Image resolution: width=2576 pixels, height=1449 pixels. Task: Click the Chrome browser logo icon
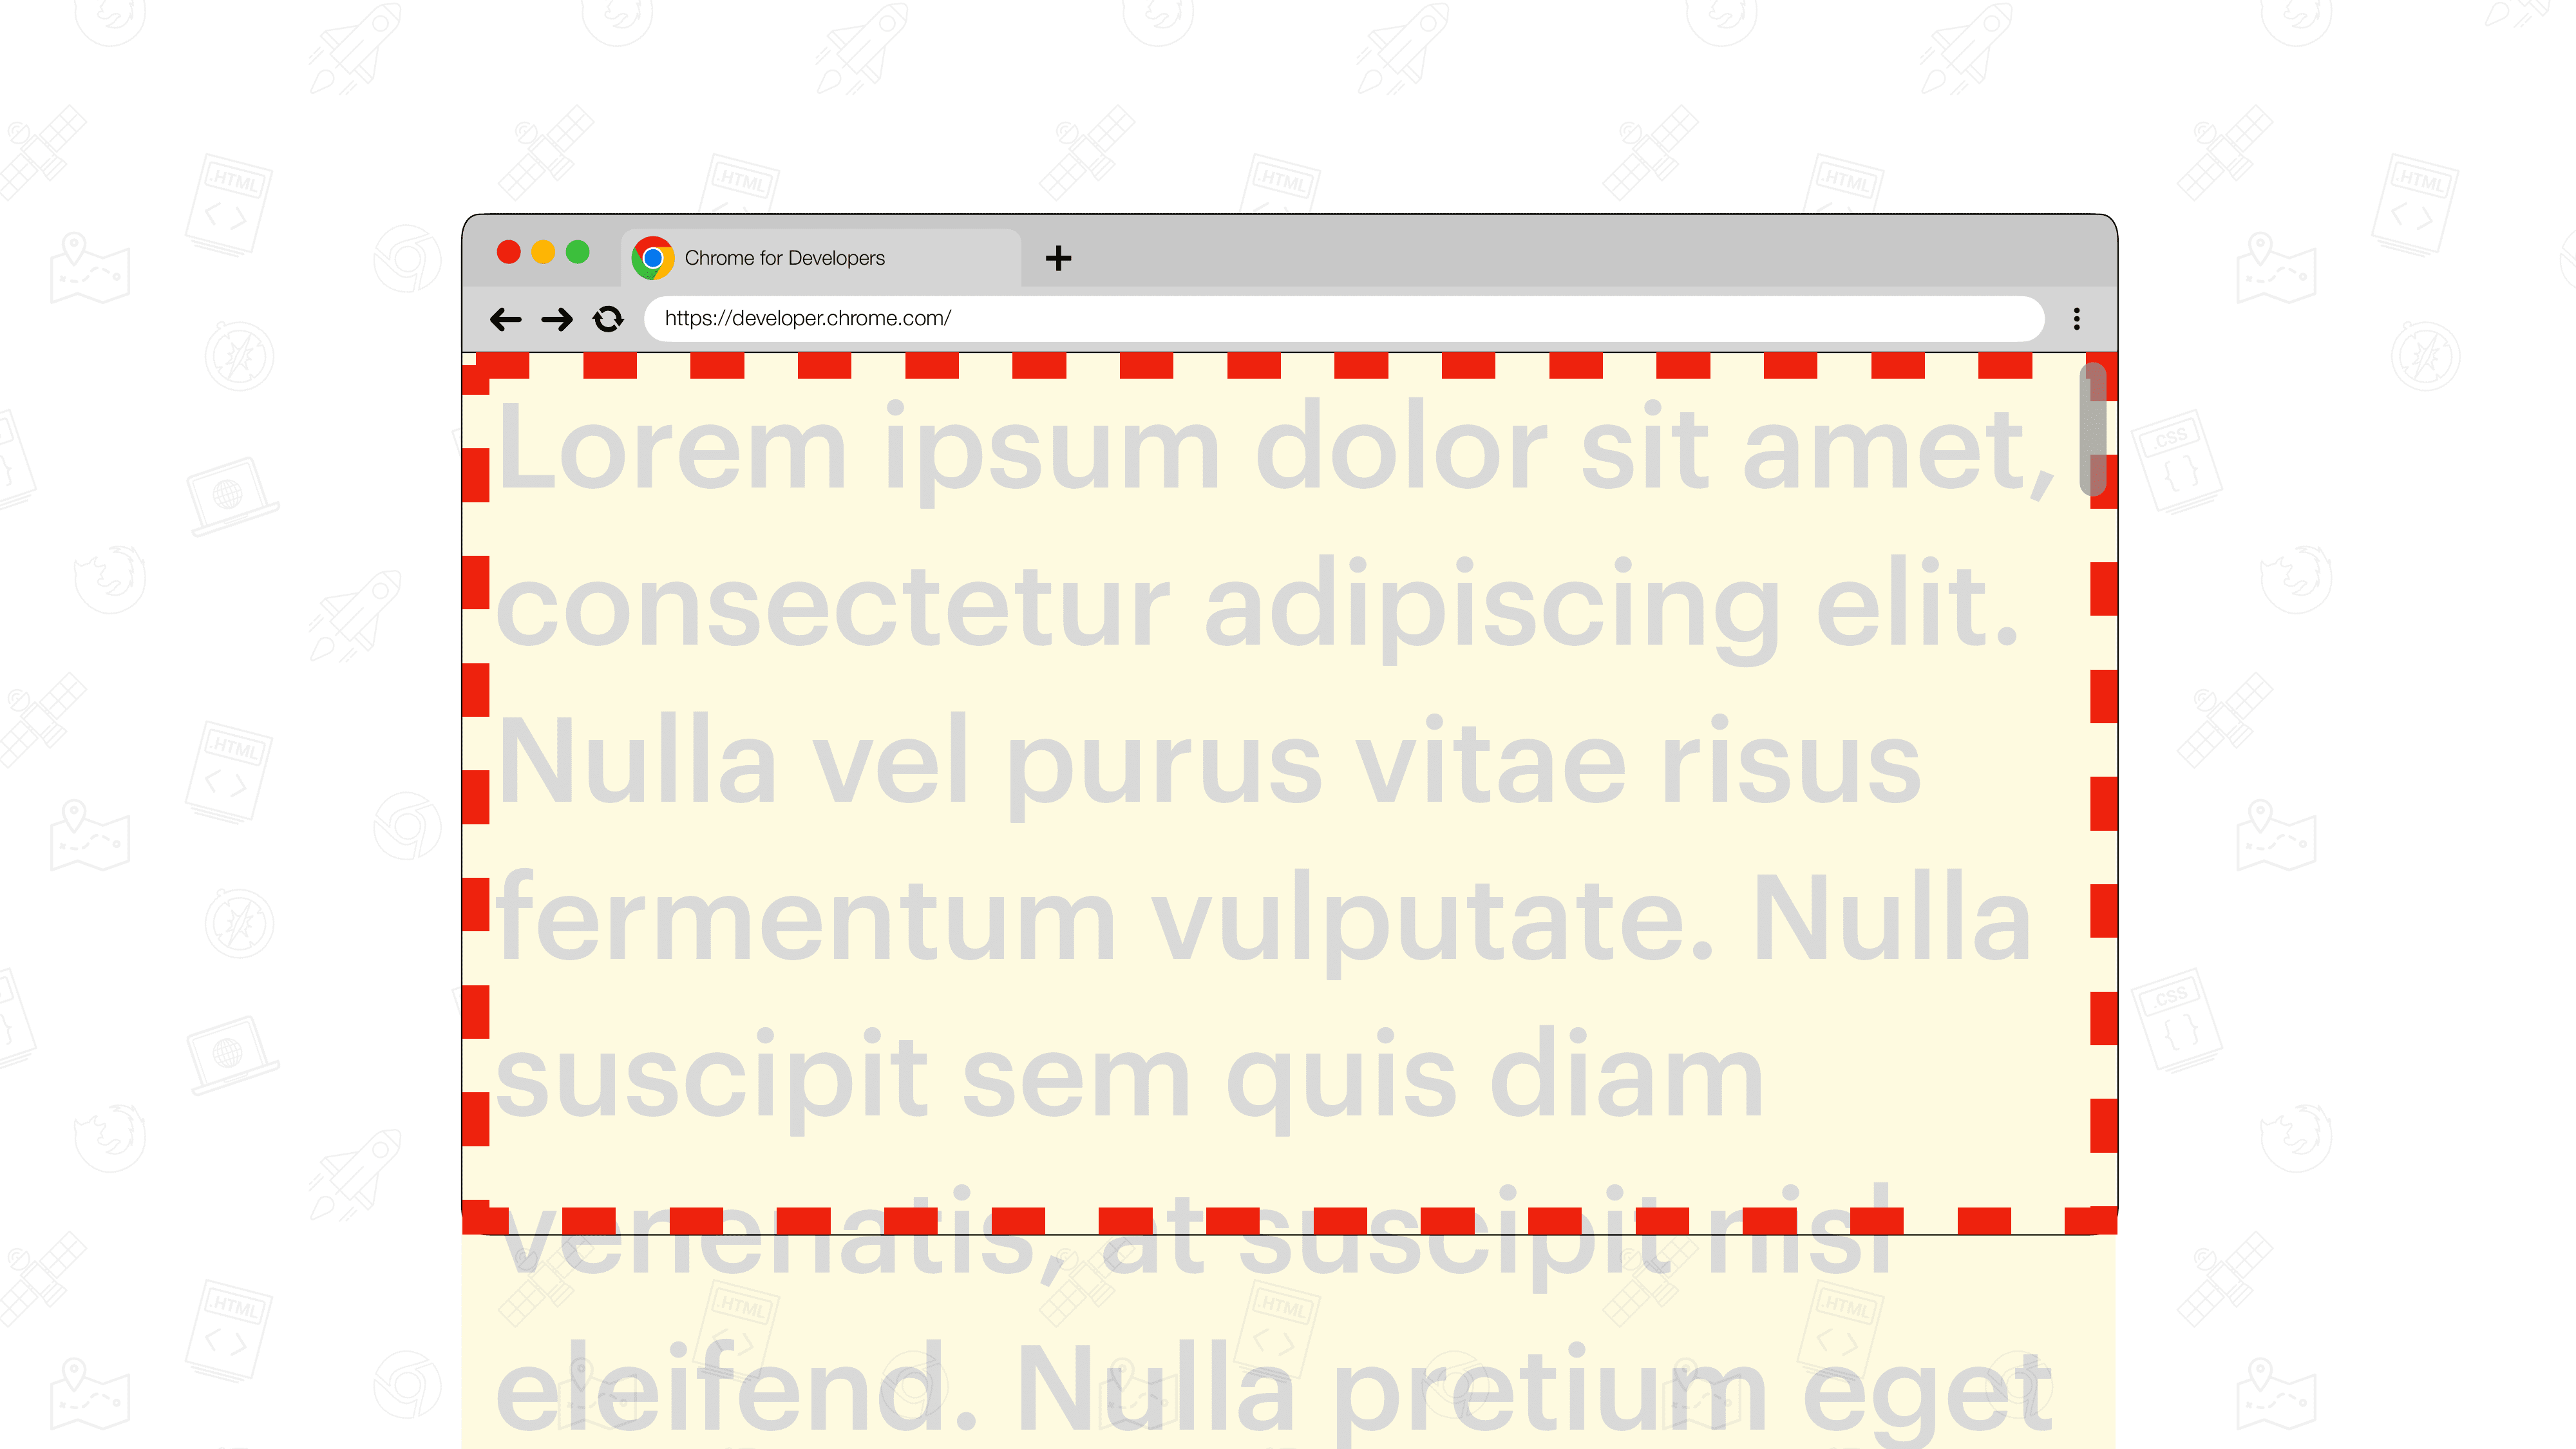(653, 256)
